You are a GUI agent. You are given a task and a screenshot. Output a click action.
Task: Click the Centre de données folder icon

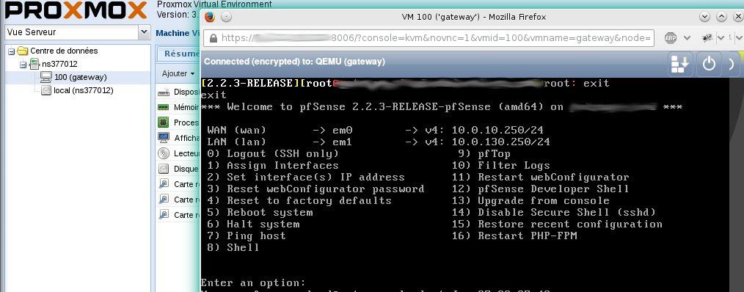23,51
